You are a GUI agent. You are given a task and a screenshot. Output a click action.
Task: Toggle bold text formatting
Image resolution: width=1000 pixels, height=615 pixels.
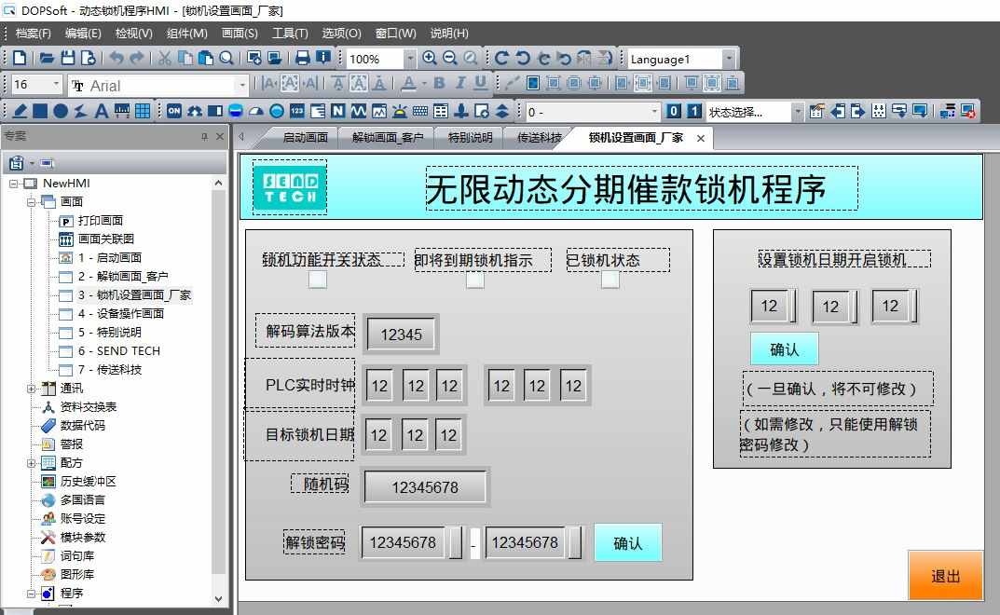coord(439,83)
